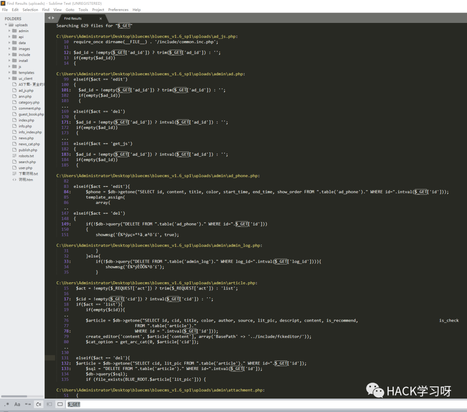Open the Project menu
The image size is (467, 412).
coord(98,10)
